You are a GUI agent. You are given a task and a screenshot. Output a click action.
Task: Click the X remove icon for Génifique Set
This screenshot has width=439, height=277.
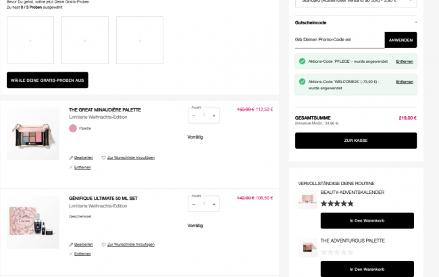coord(71,253)
